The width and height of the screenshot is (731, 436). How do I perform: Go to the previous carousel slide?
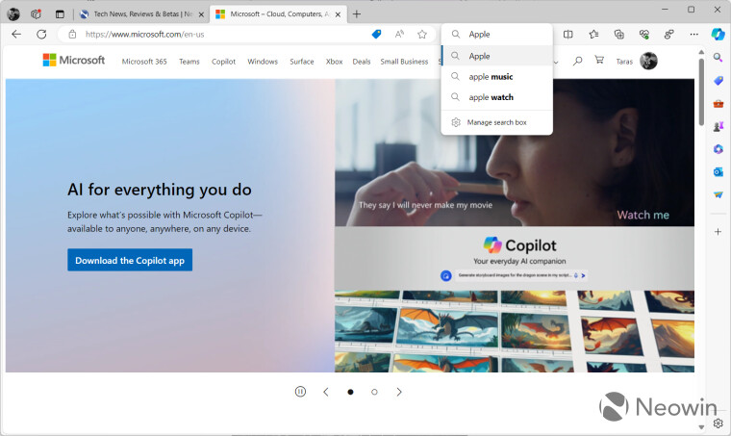coord(326,392)
